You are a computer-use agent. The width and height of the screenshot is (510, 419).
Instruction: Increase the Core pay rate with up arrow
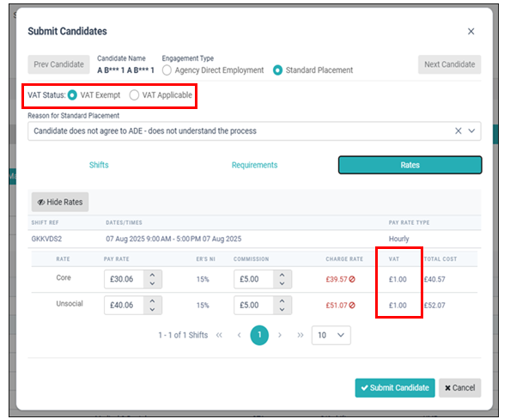152,275
